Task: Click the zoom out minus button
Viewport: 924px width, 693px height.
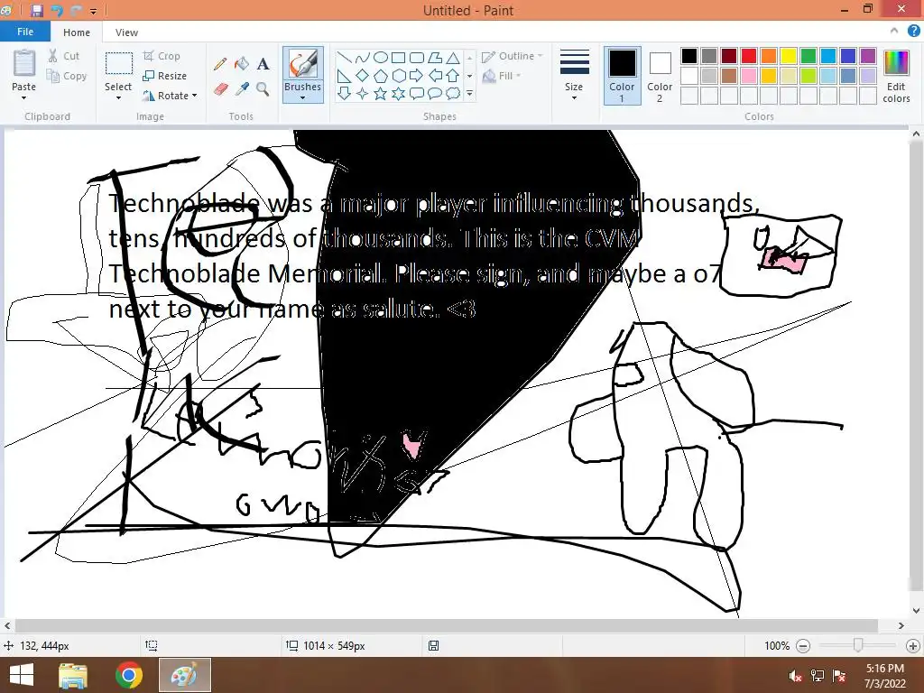Action: tap(802, 646)
